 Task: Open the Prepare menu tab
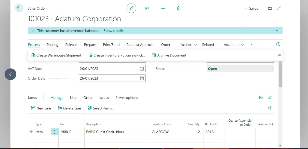90,45
